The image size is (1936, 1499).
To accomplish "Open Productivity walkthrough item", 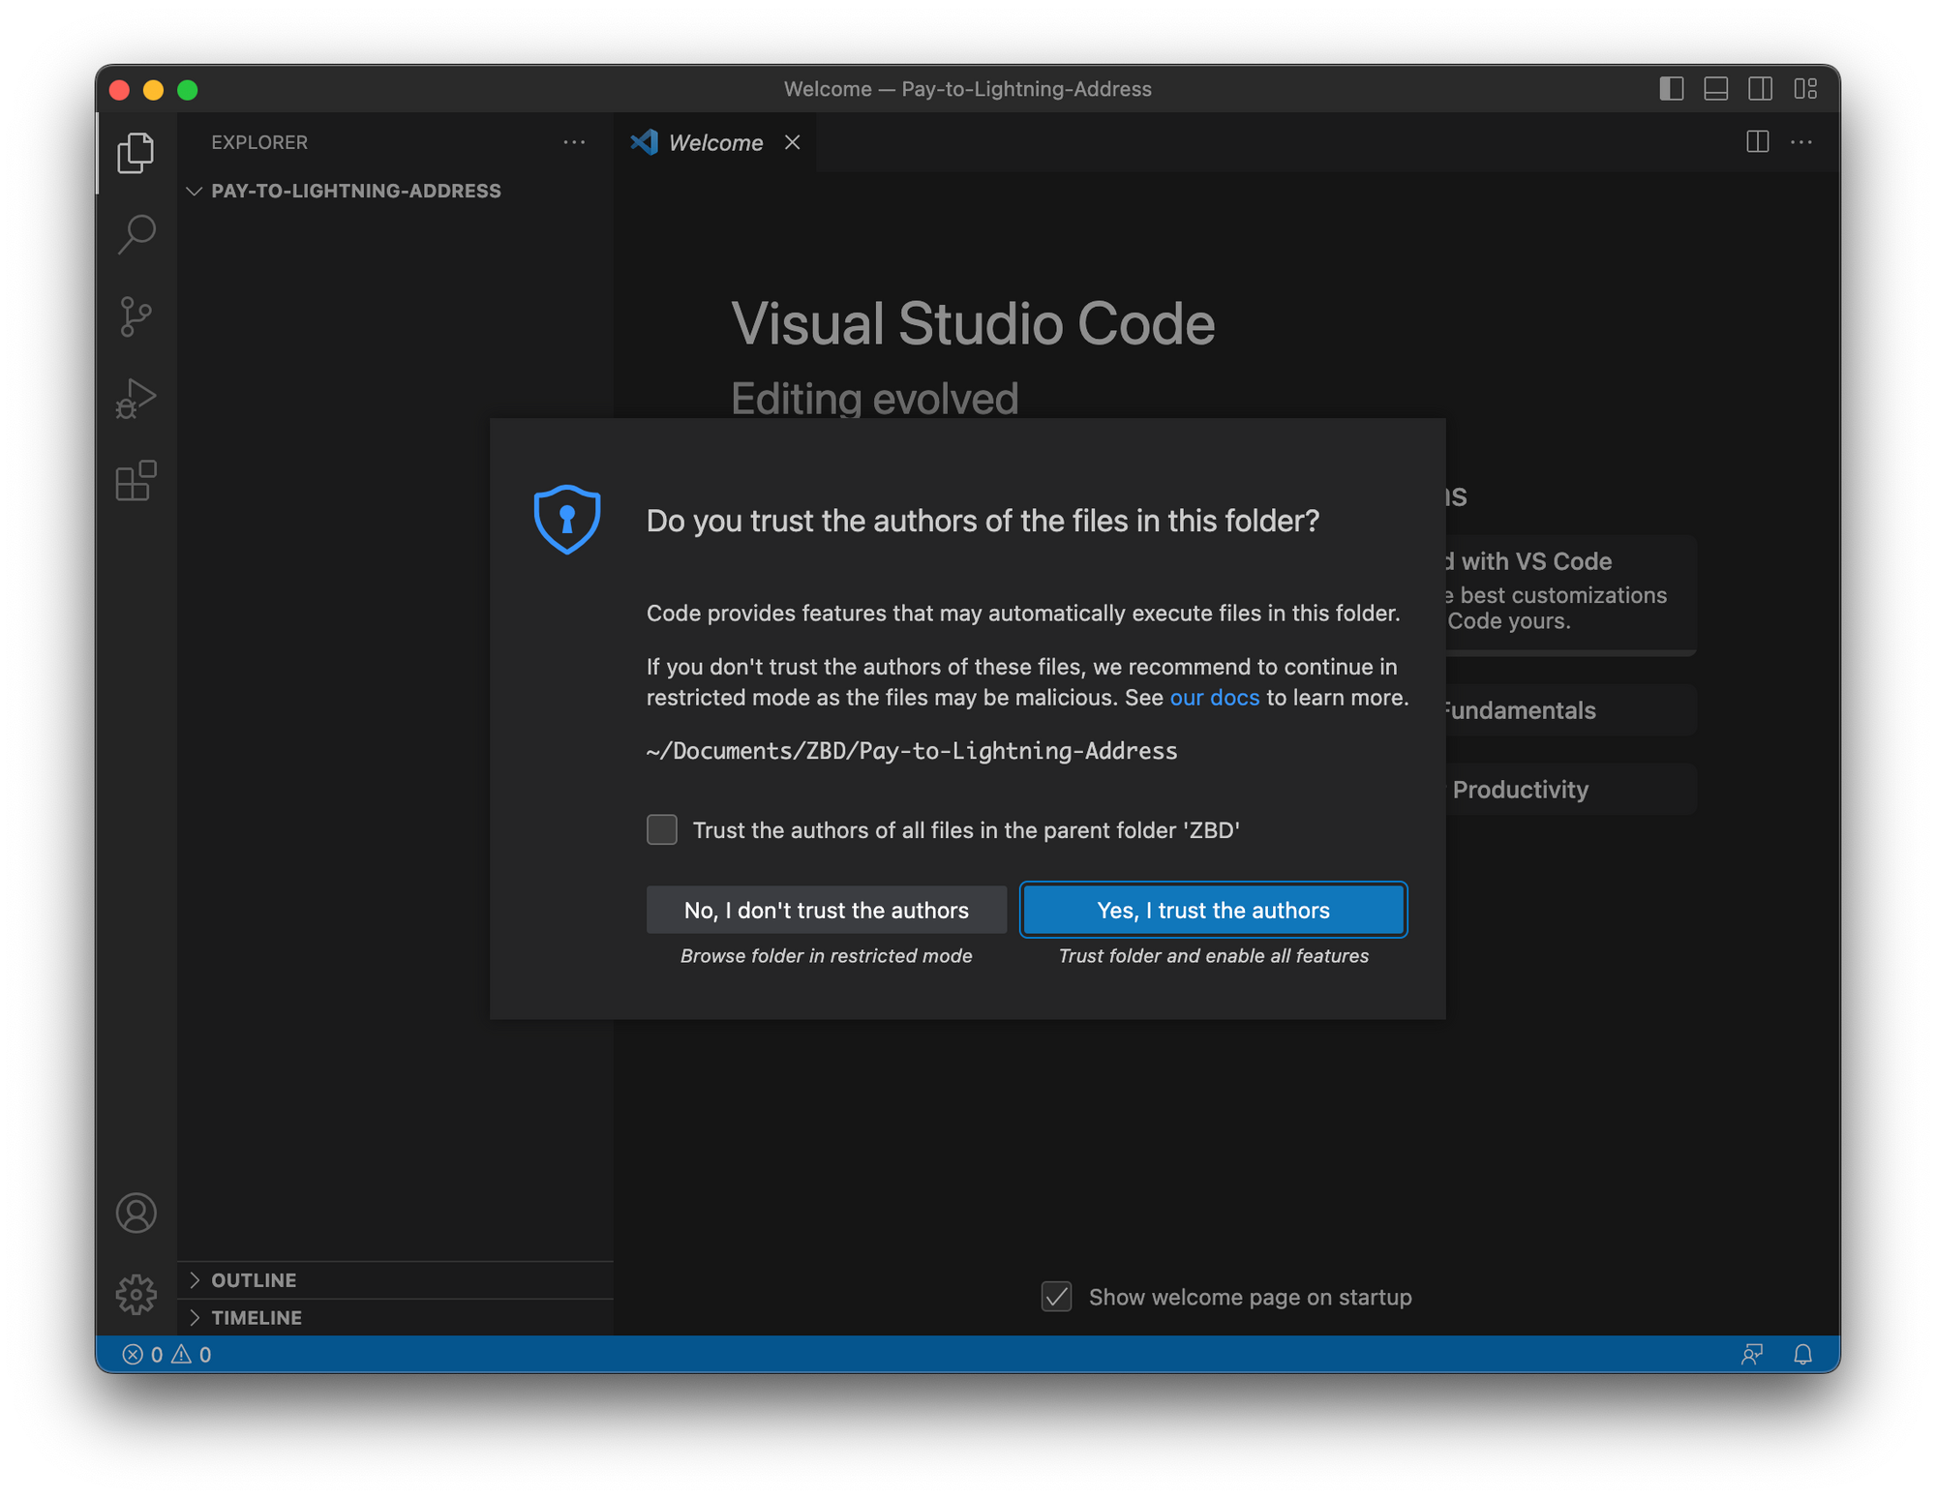I will [1570, 790].
